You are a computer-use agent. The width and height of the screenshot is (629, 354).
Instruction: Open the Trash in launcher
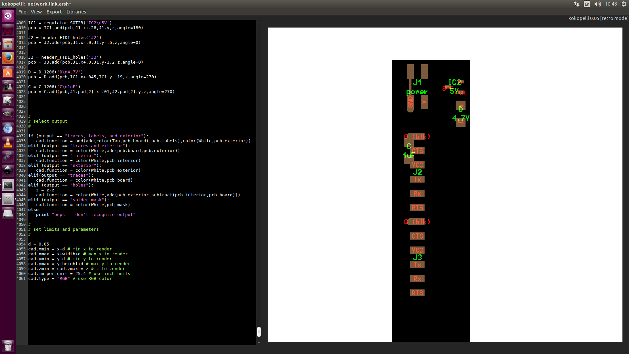(8, 345)
